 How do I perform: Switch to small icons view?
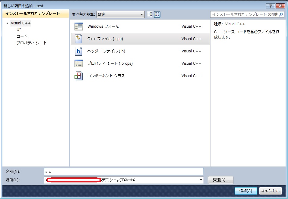(x=150, y=14)
